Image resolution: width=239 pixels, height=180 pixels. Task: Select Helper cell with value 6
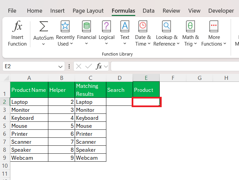[x=62, y=134]
